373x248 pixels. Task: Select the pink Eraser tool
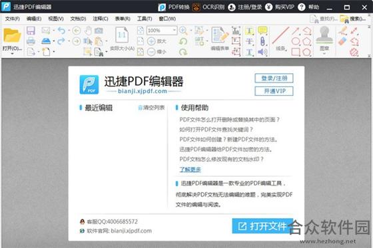342,41
